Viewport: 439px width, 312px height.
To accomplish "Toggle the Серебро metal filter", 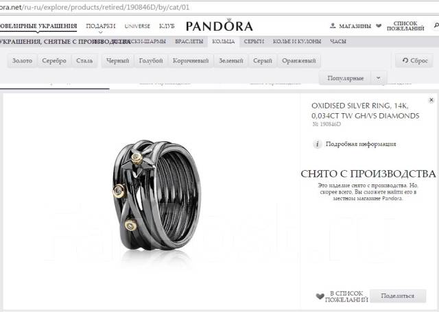I will point(54,61).
